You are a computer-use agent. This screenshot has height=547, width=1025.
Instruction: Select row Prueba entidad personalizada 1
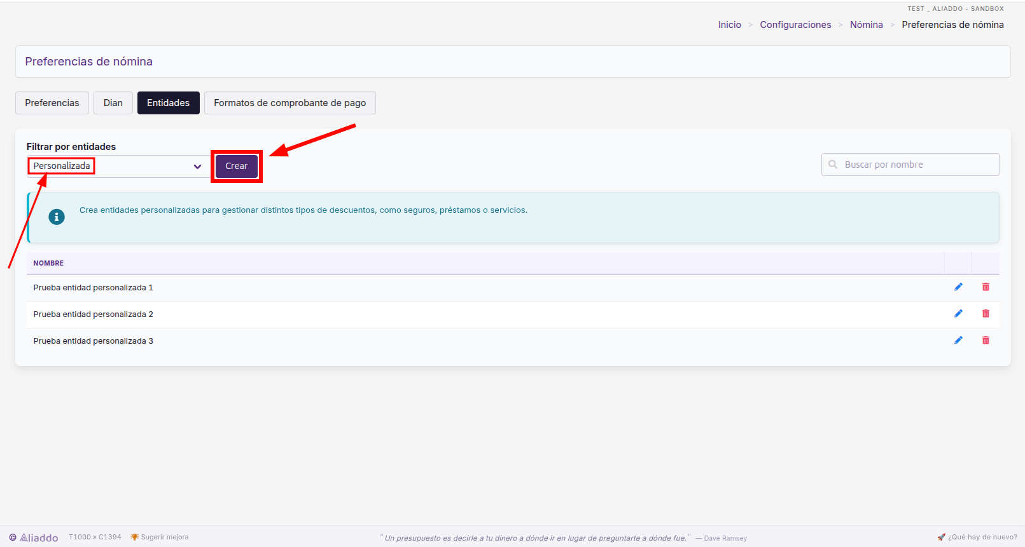(x=513, y=288)
